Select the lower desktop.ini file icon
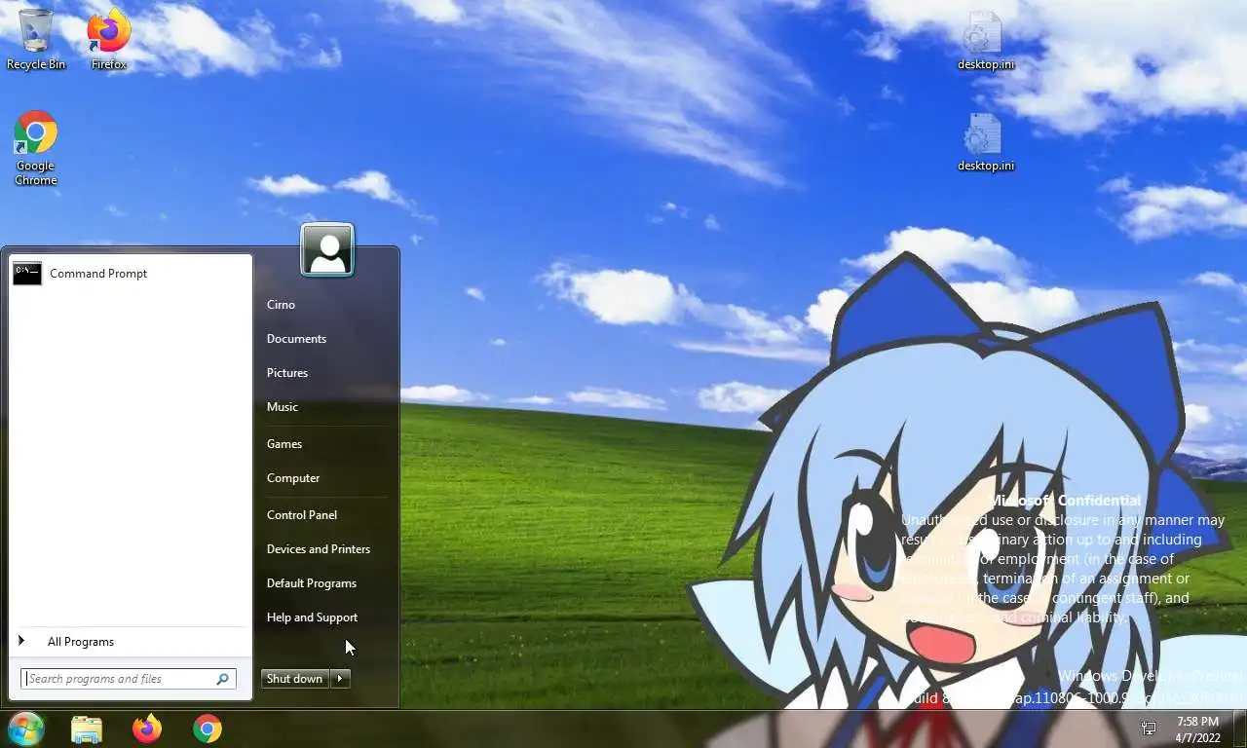 tap(985, 141)
